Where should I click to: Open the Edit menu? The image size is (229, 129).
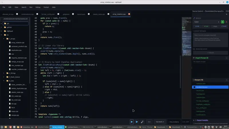point(10,7)
